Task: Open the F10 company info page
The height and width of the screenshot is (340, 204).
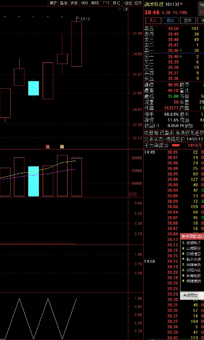Action: pyautogui.click(x=106, y=3)
